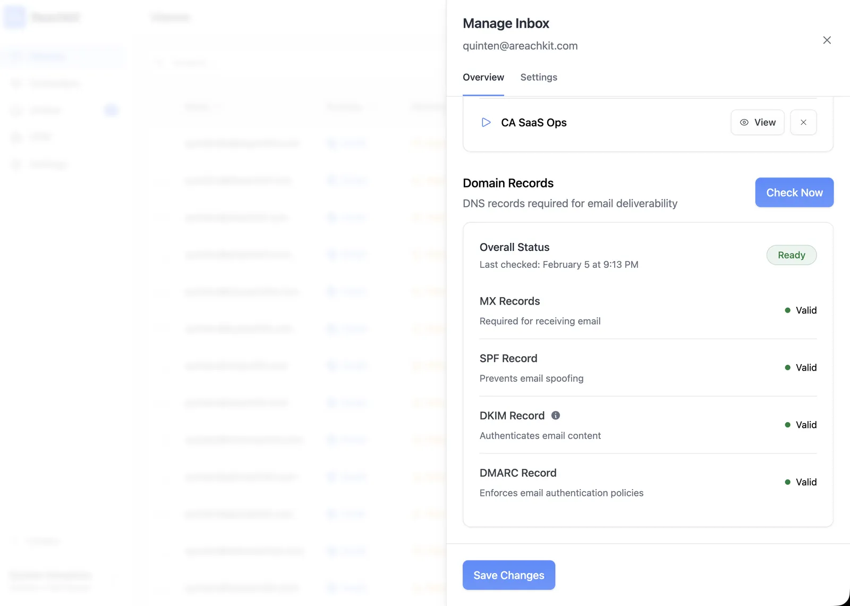Click the MX Records Valid status
This screenshot has width=850, height=606.
pos(801,310)
